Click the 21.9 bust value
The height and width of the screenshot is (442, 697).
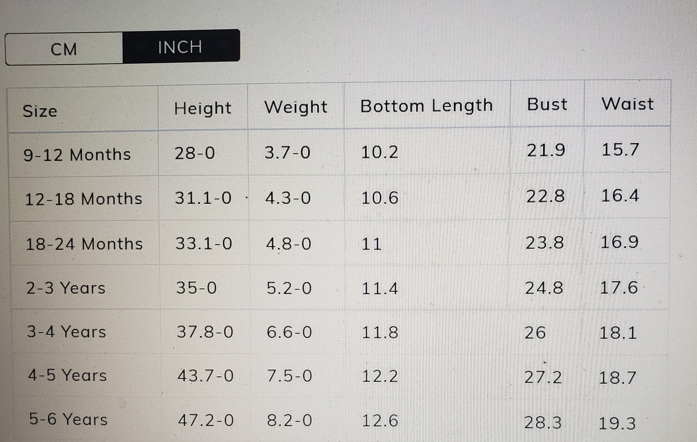546,150
